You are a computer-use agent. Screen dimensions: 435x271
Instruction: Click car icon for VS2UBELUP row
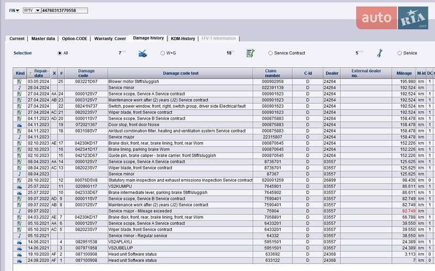click(x=20, y=248)
